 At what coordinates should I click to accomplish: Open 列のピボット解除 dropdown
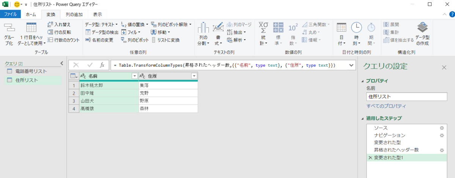171,25
